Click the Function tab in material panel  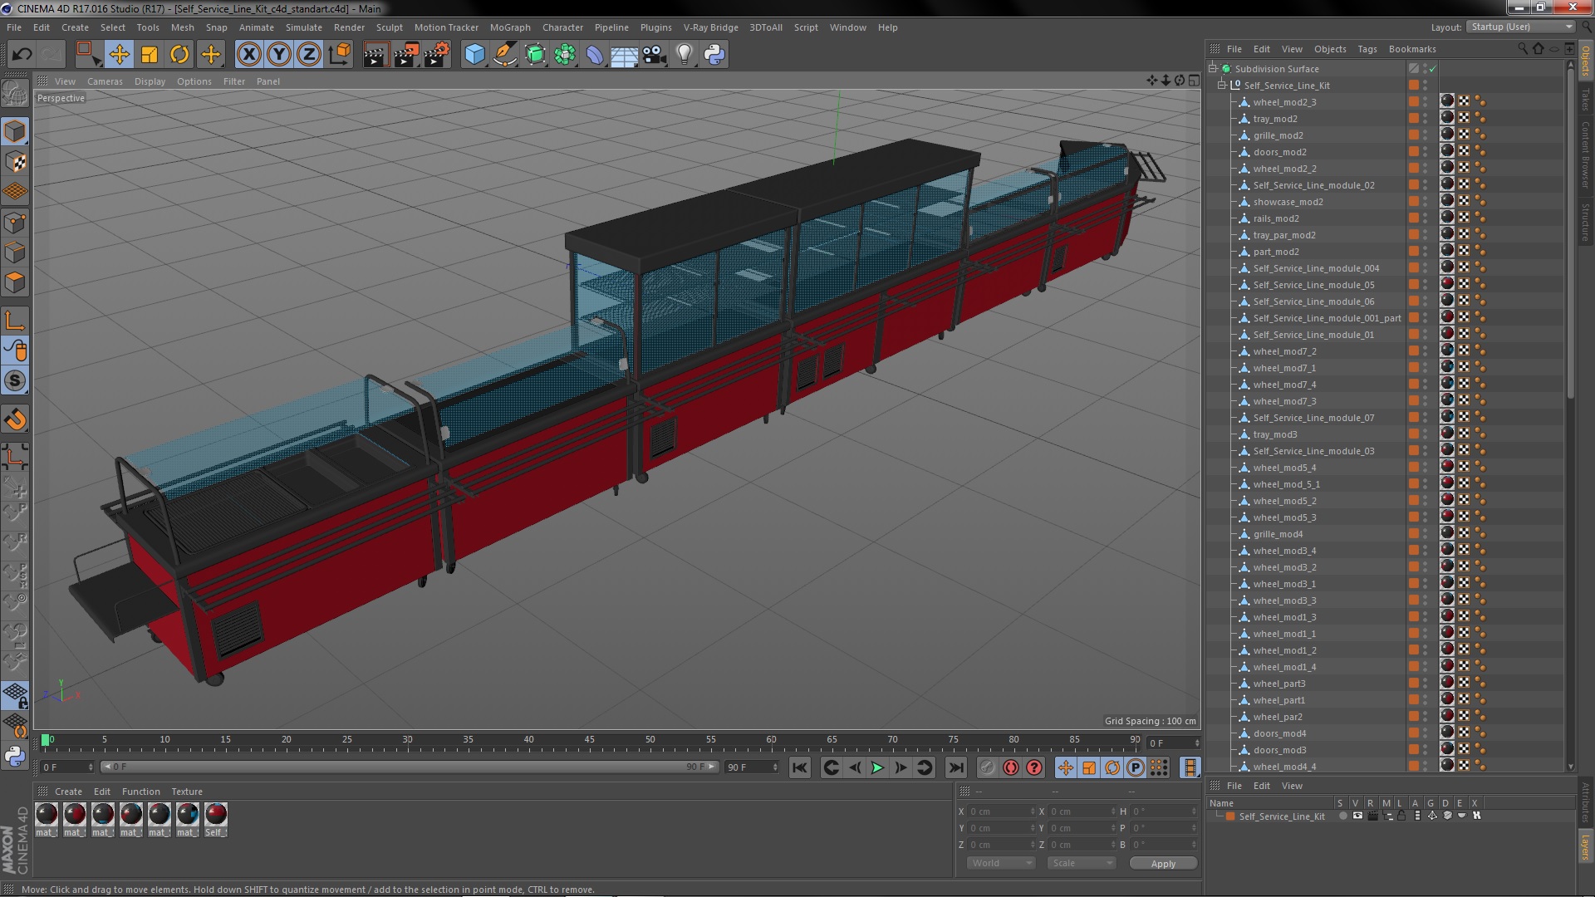click(140, 791)
